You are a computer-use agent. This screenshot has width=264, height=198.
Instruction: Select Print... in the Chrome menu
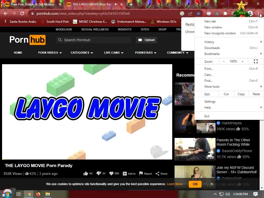point(229,69)
